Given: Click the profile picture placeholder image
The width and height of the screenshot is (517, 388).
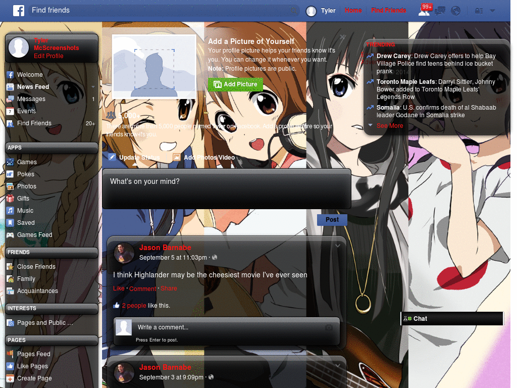Looking at the screenshot, I should point(154,66).
